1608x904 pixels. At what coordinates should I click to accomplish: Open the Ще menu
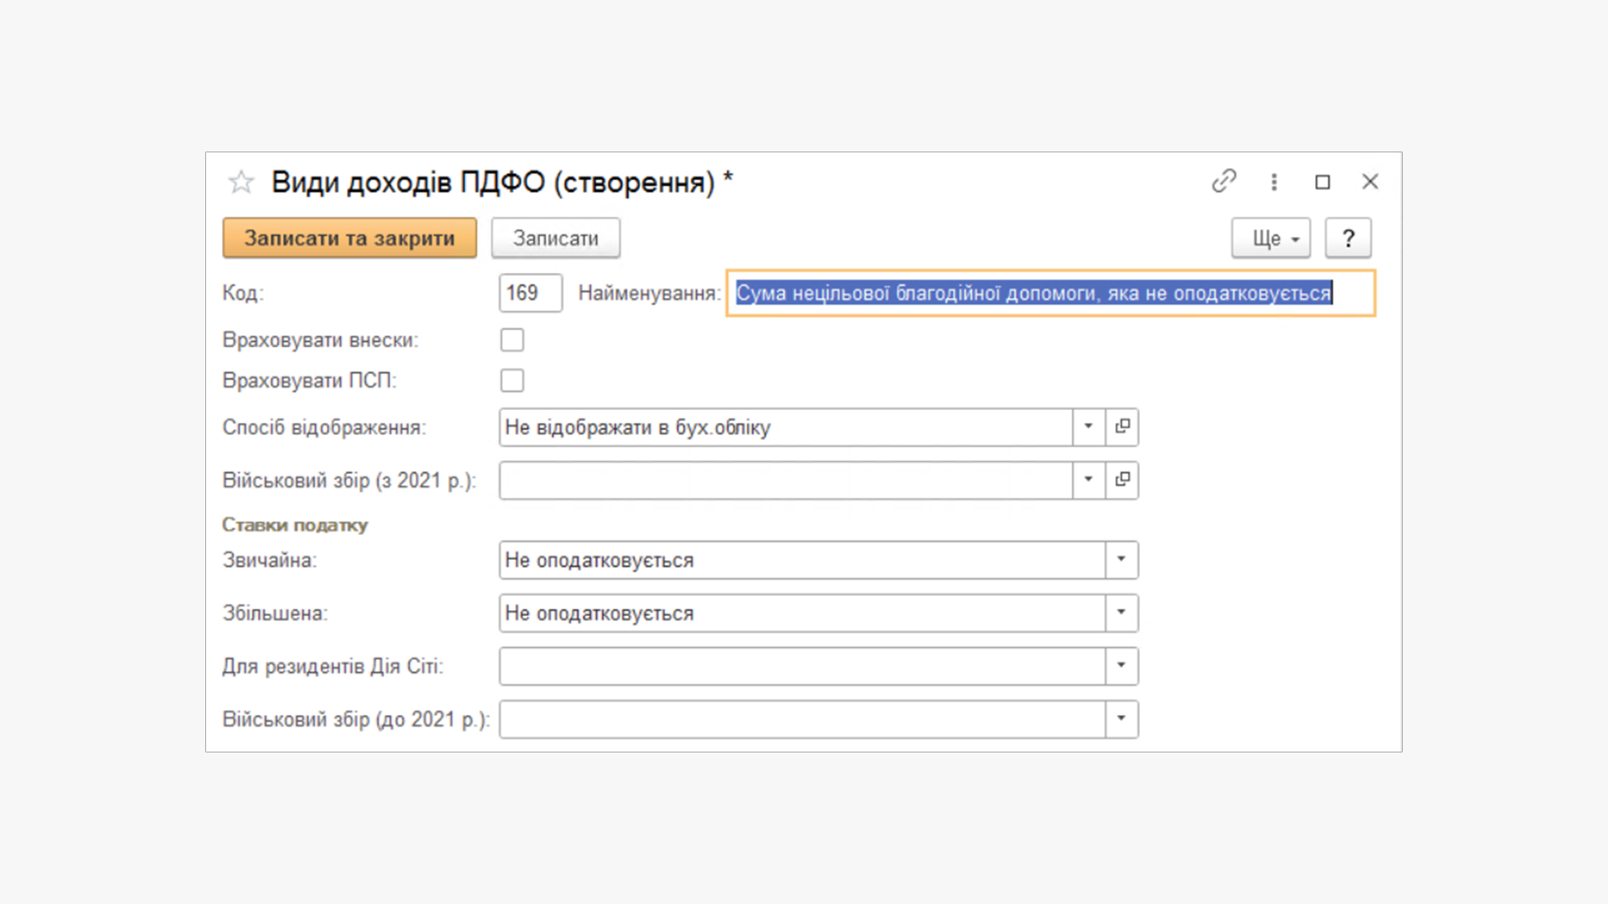1270,239
